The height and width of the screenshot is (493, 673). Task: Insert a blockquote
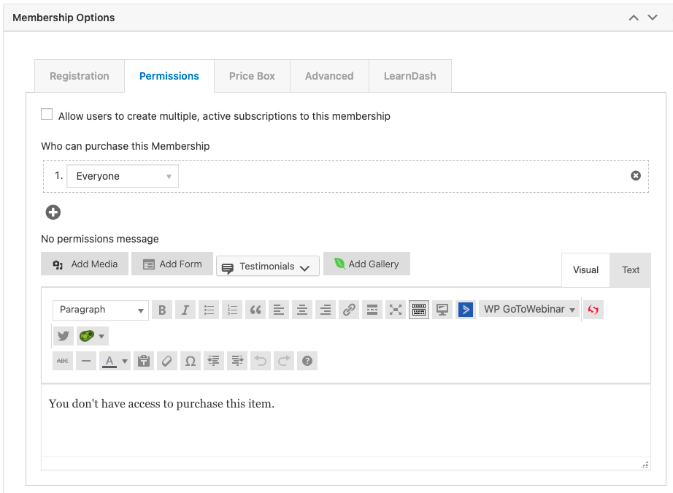point(255,310)
